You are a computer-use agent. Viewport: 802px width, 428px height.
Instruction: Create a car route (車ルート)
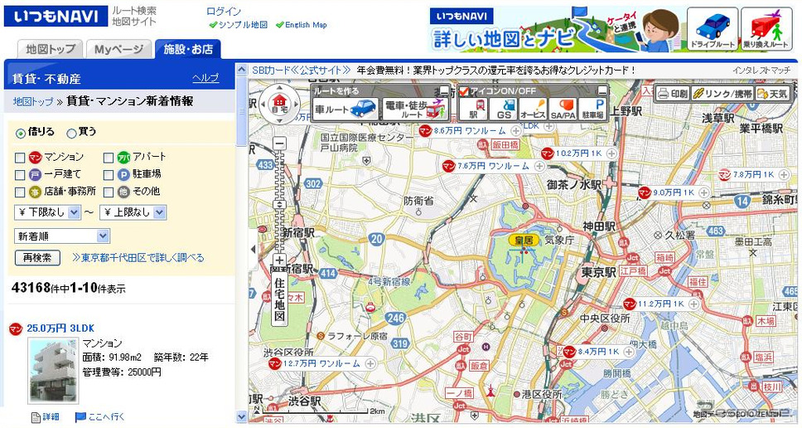point(346,109)
